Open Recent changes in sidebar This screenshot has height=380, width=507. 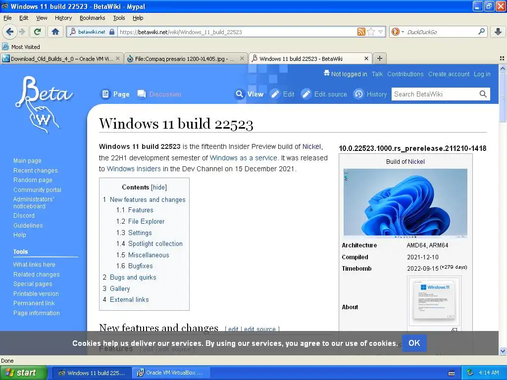35,170
